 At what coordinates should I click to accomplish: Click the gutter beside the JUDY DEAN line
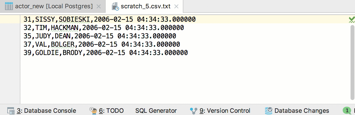pos(10,36)
